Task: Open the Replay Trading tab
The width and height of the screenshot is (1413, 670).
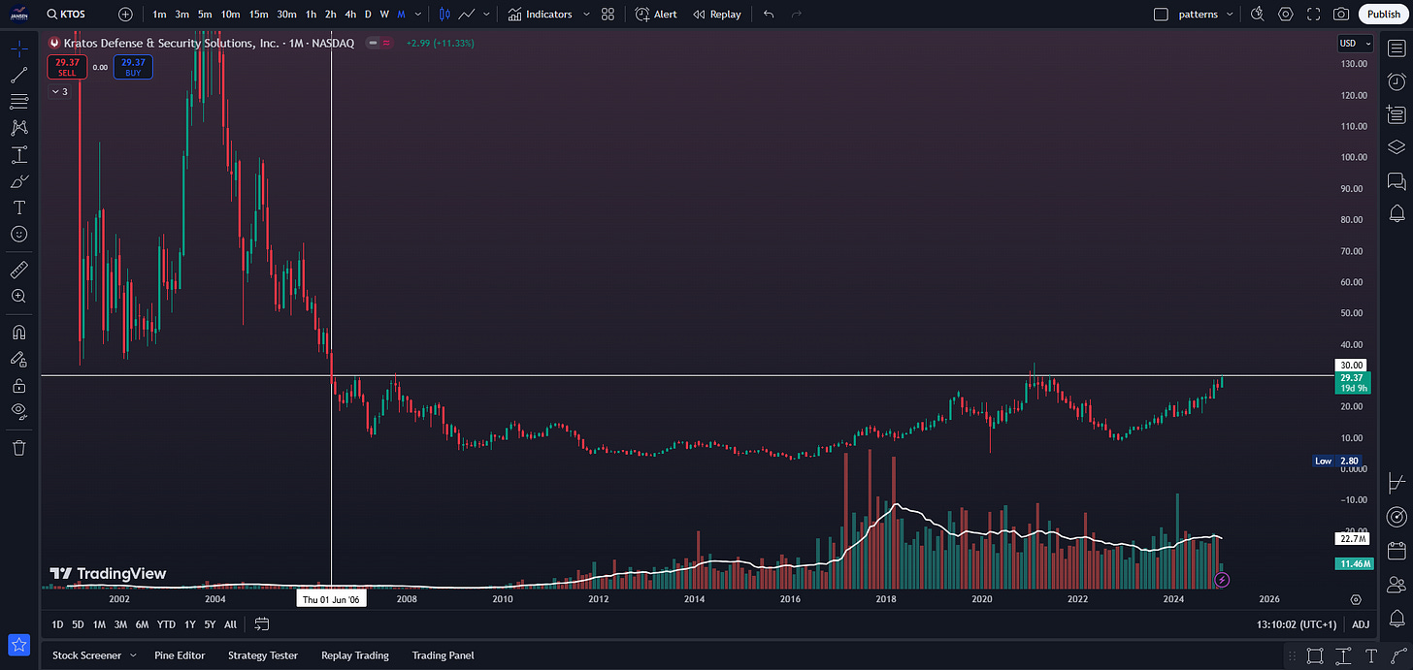Action: pyautogui.click(x=355, y=655)
